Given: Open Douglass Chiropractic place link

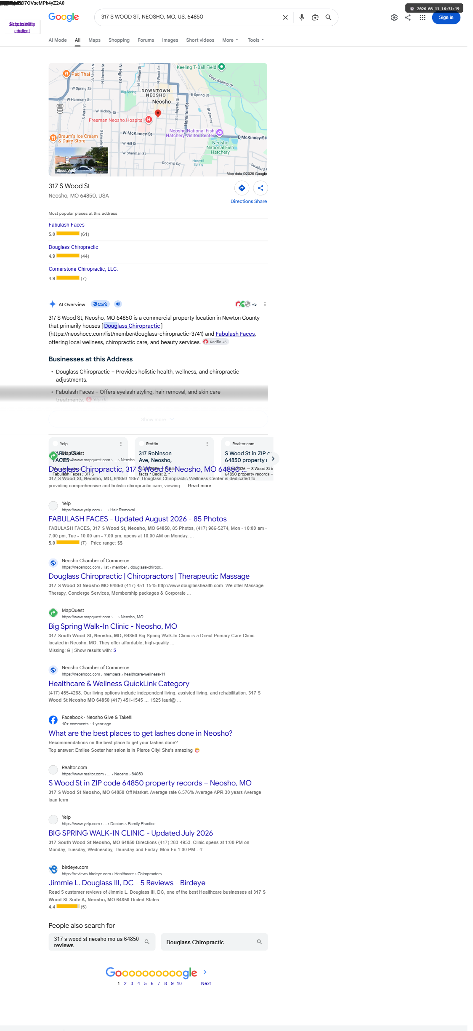Looking at the screenshot, I should point(73,247).
